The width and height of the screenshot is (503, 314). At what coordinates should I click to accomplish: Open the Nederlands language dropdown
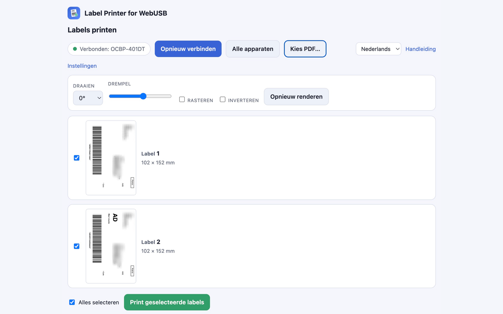378,49
